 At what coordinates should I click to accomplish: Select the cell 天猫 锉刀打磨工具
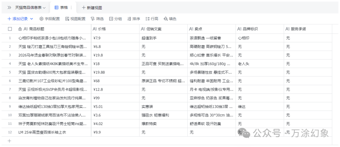tap(54, 46)
